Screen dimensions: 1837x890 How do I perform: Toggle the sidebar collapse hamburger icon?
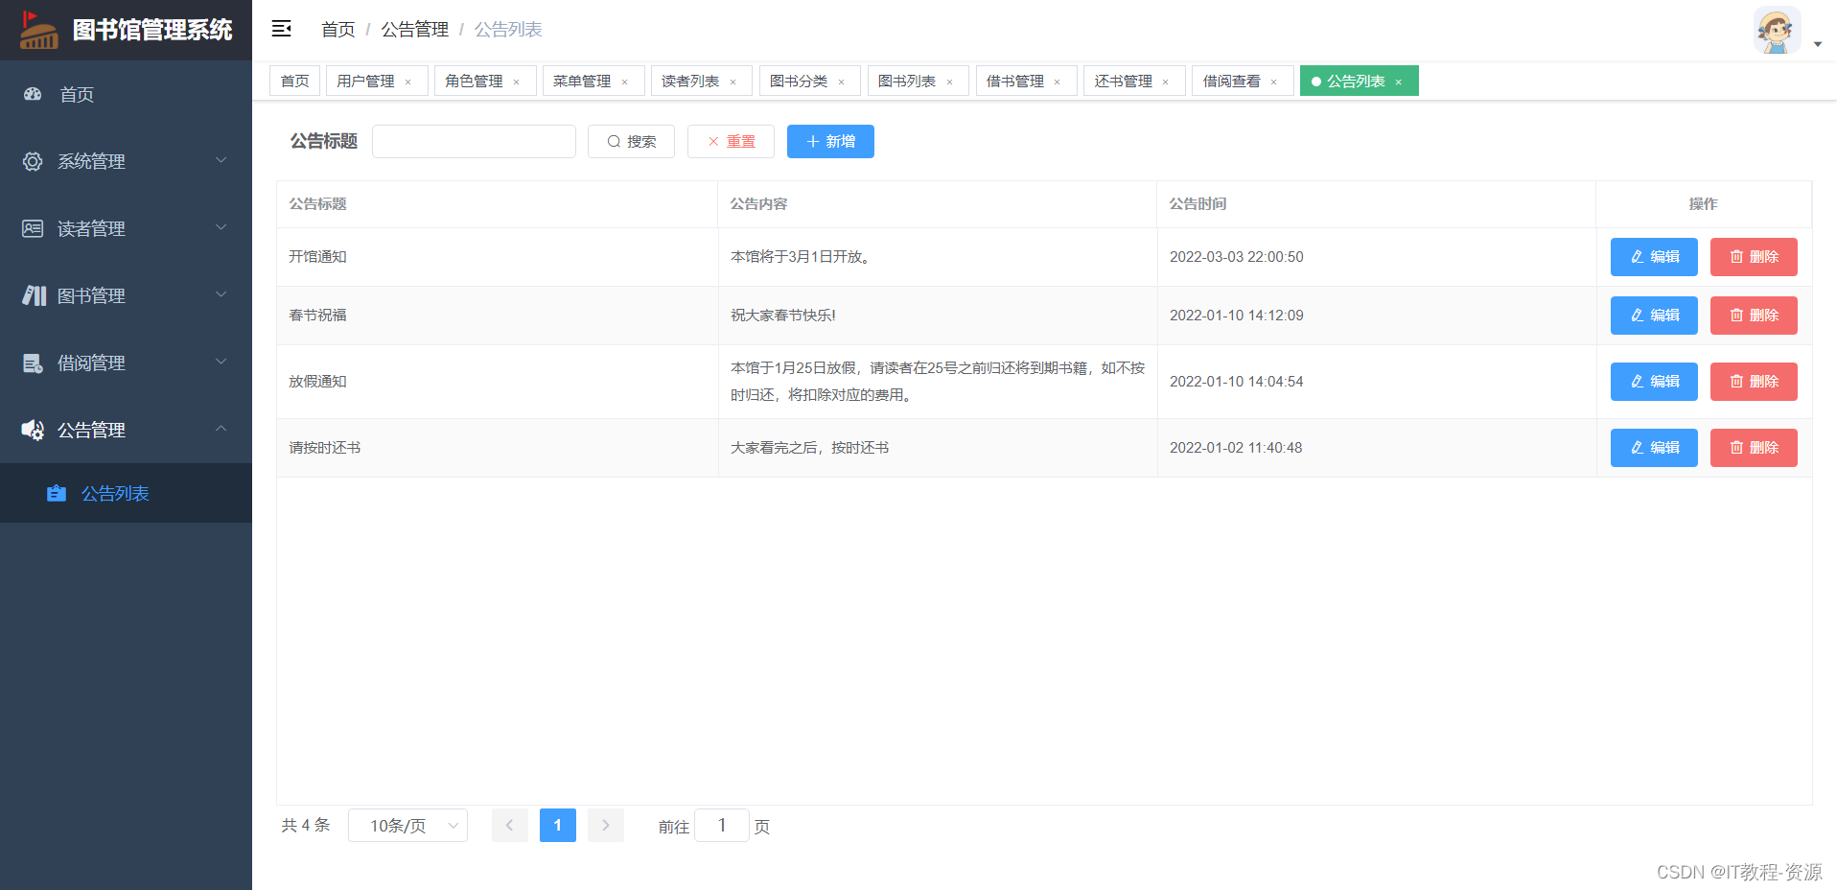281,29
